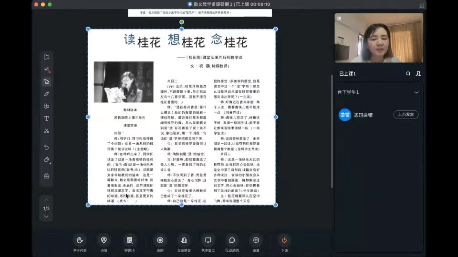The height and width of the screenshot is (257, 458).
Task: Click the undo arrow icon
Action: [x=46, y=148]
